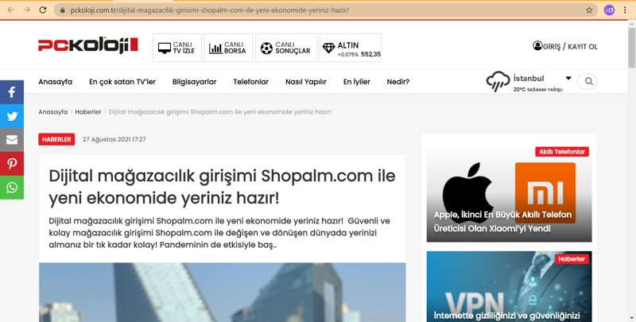This screenshot has height=322, width=636.
Task: Click the browser address bar
Action: [x=318, y=10]
